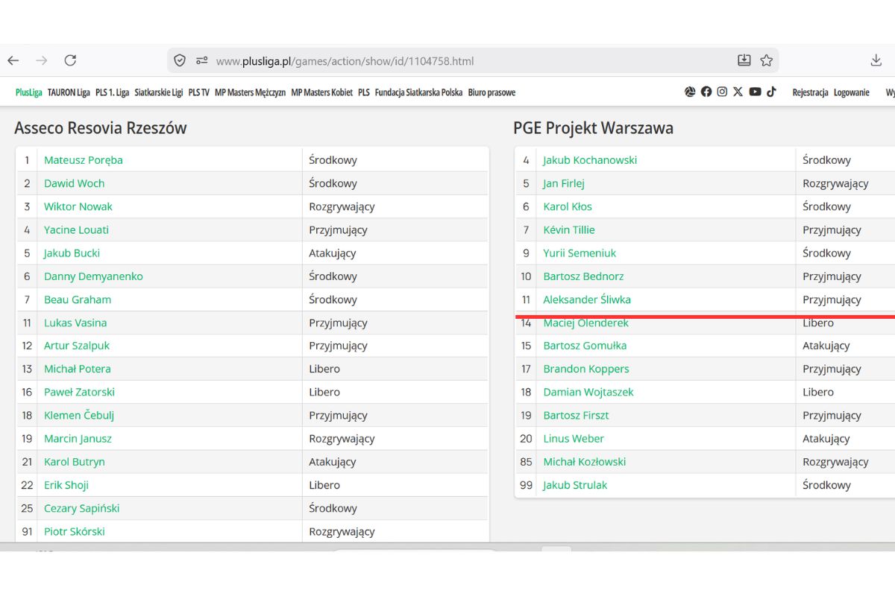Open the downloads arrow icon in toolbar
Viewport: 895px width, 596px height.
[x=876, y=60]
